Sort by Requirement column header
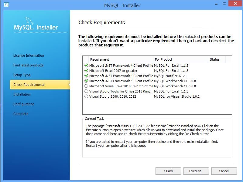 (121, 59)
